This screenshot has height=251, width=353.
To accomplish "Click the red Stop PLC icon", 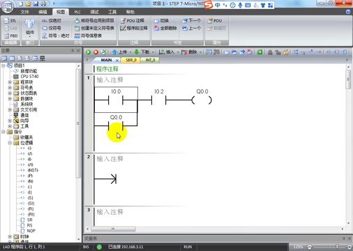I will 96,52.
